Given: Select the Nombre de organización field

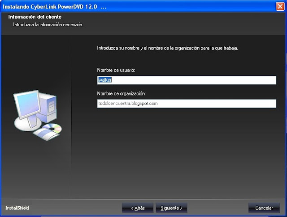Looking at the screenshot, I should coord(187,104).
